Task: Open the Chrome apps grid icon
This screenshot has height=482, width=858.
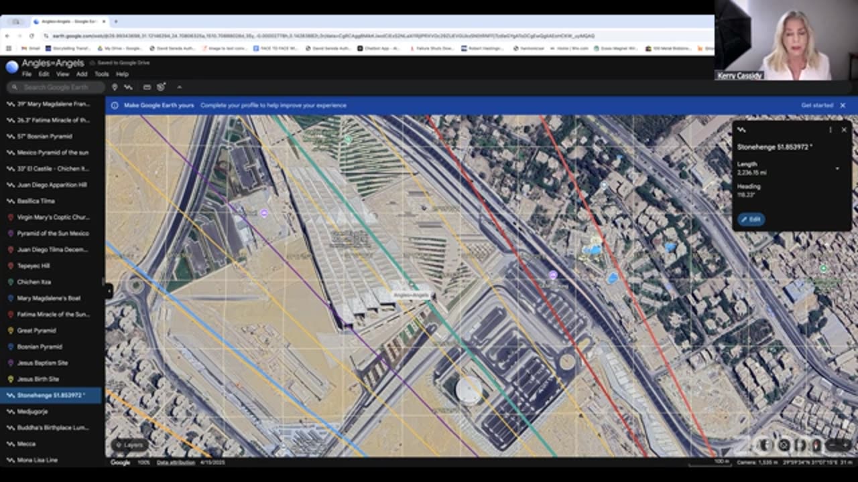Action: [8, 48]
